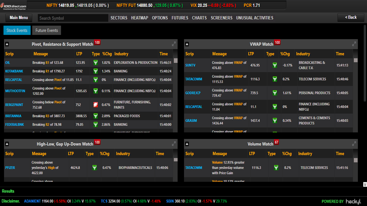367x206 pixels.
Task: Maximize the VWAP Watch panel
Action: coord(354,44)
